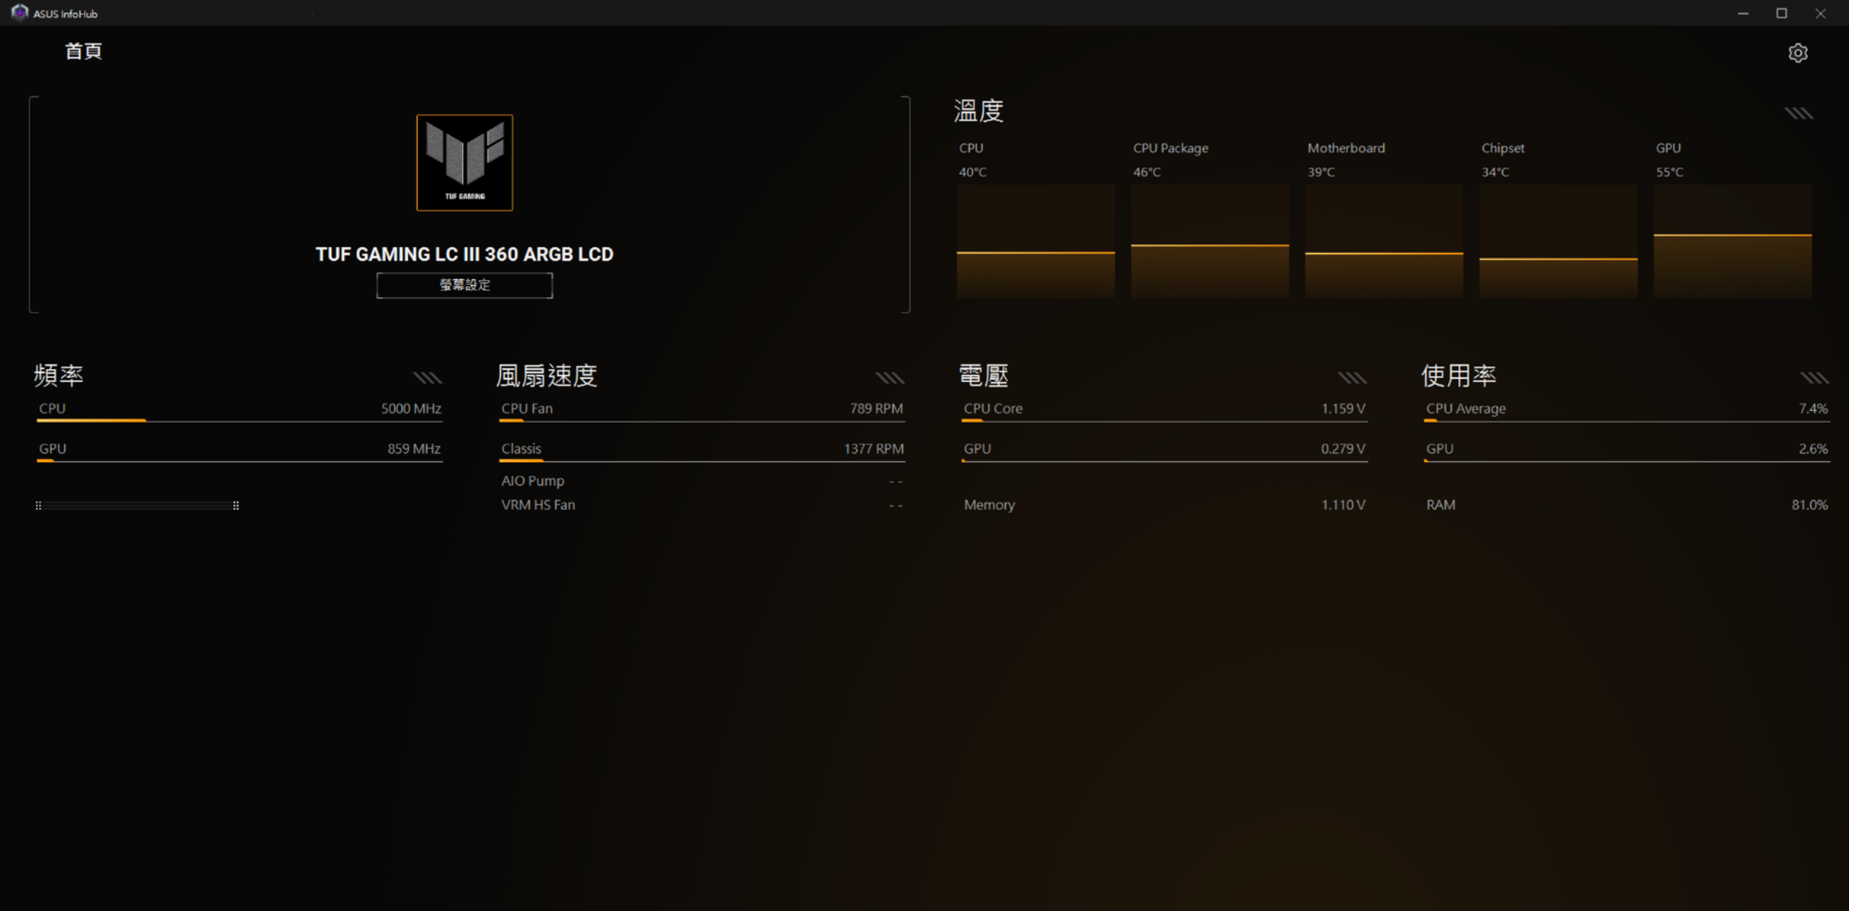Select the 首頁 home tab
The image size is (1849, 911).
tap(83, 51)
